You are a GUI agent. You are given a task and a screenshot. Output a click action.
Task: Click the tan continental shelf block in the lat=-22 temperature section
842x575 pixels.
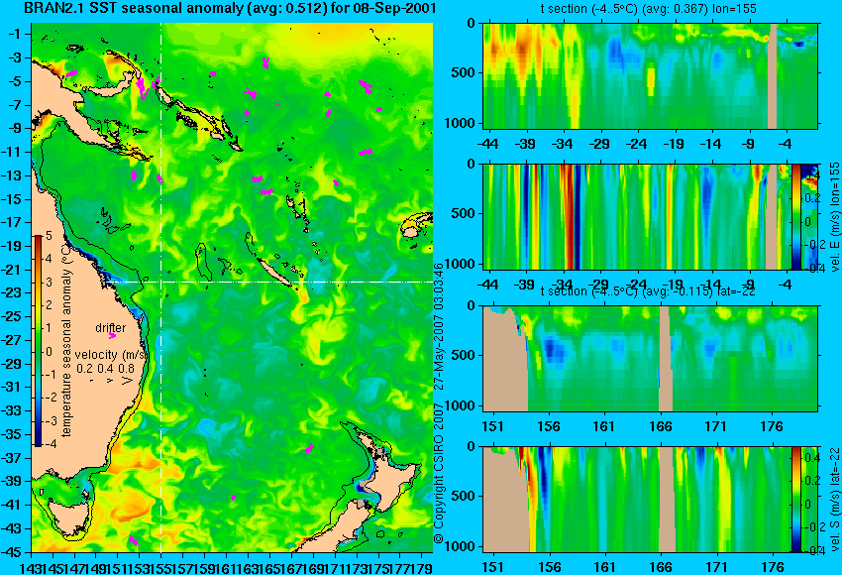pyautogui.click(x=505, y=360)
